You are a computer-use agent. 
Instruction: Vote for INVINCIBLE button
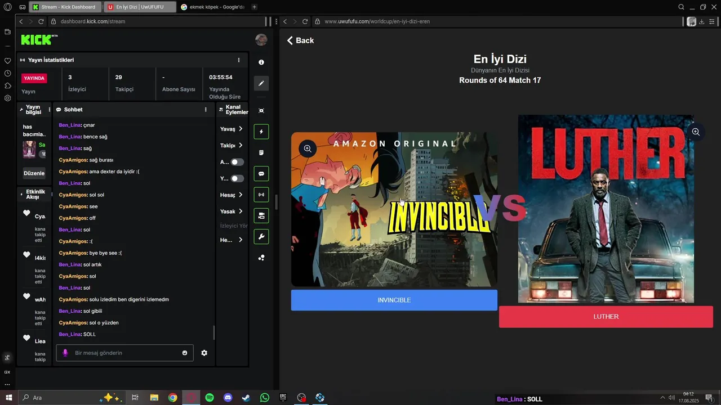pyautogui.click(x=394, y=300)
